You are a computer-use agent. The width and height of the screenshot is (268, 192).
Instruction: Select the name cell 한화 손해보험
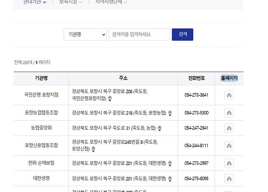pos(41,163)
